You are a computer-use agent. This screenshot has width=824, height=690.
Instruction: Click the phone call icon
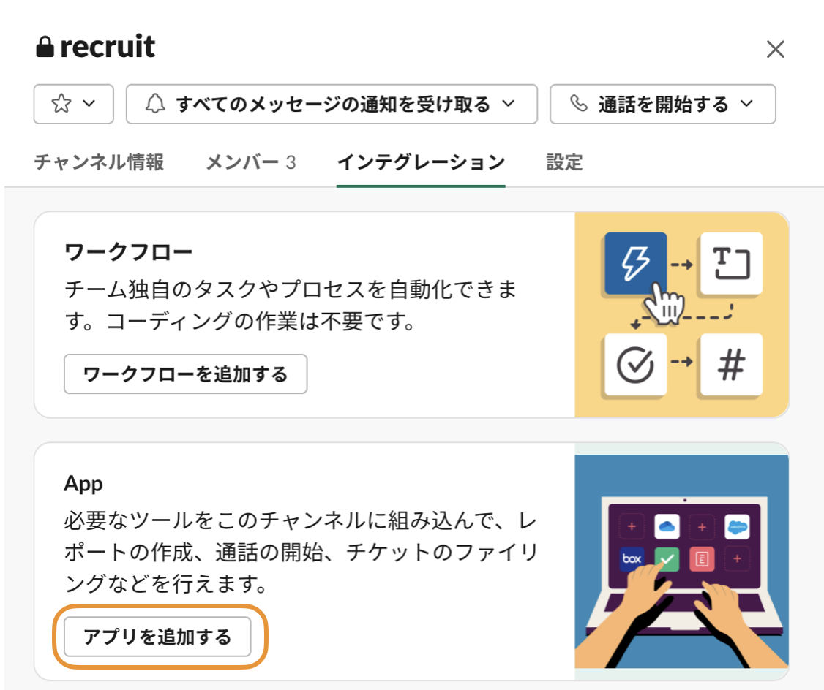tap(579, 103)
